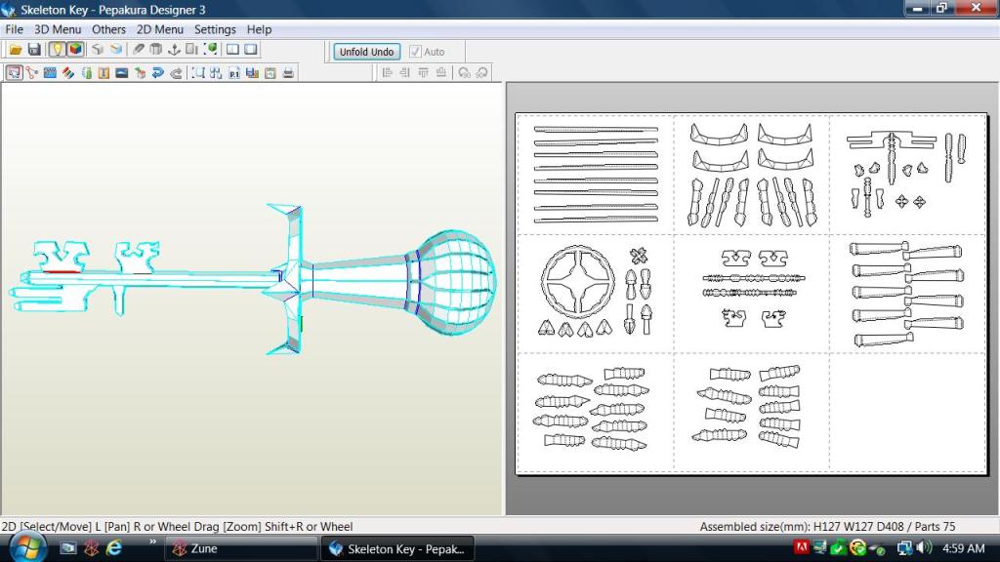Select the pencil edit tool icon

[138, 49]
